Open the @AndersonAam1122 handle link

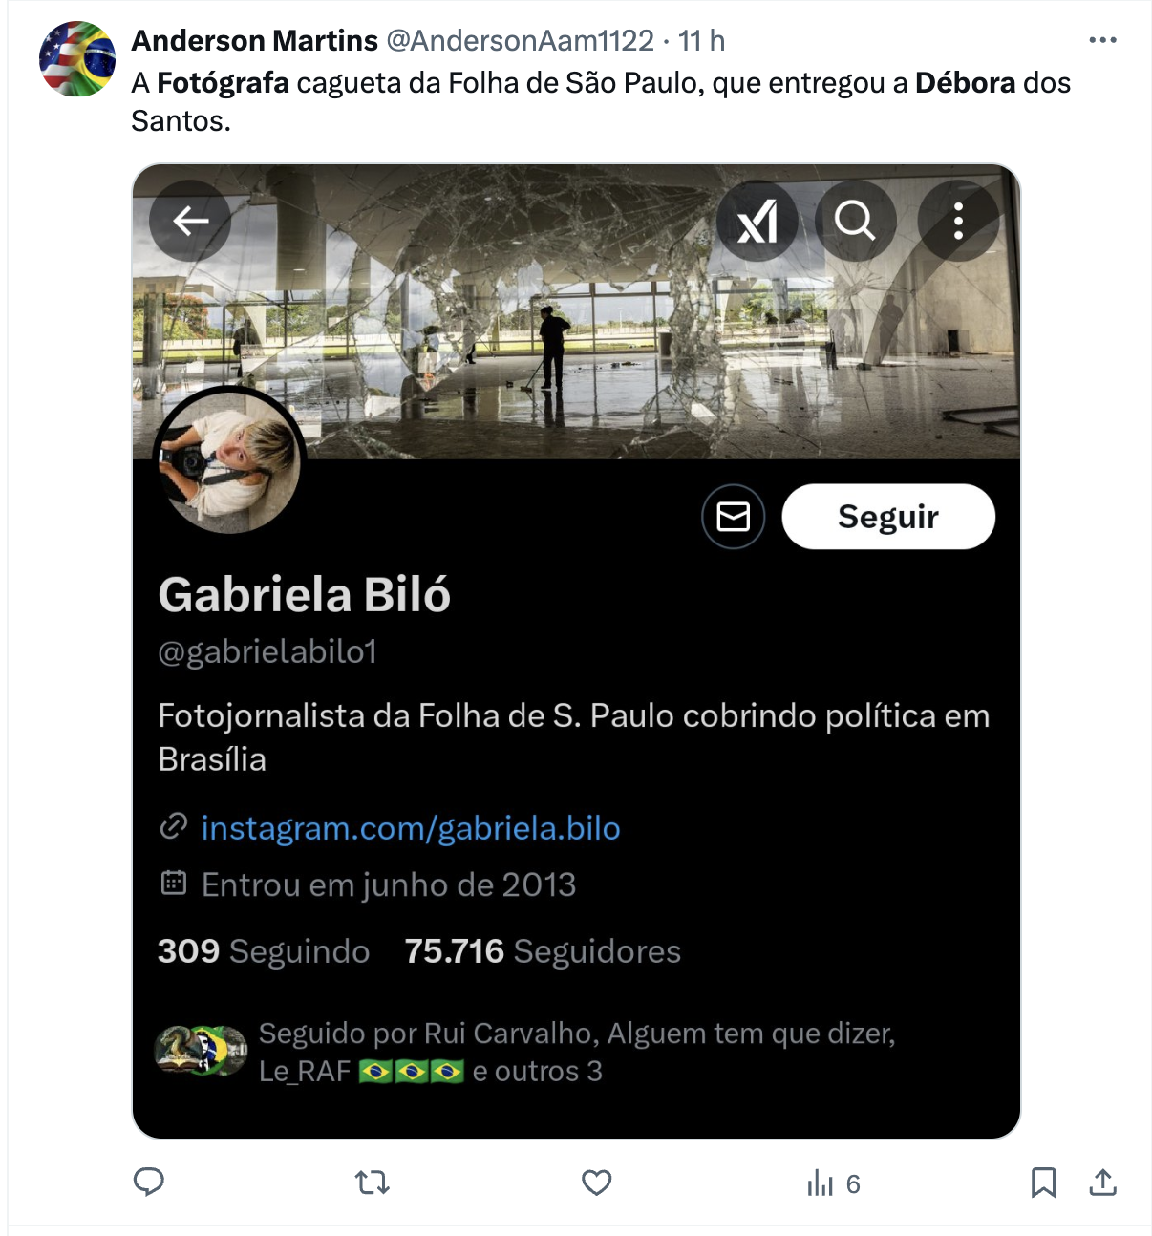(521, 41)
